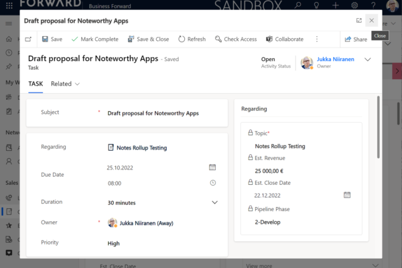Mark the task complete

[x=94, y=40]
